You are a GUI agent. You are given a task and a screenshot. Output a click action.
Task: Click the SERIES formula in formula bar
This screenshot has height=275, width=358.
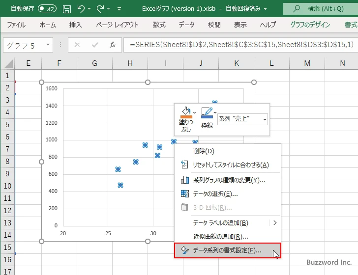coord(241,45)
